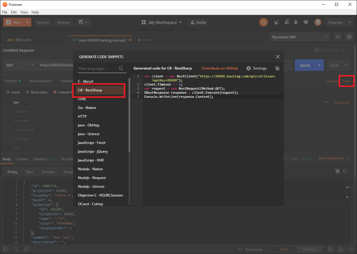
Task: Toggle sidebar icon in status bar
Action: click(5, 250)
